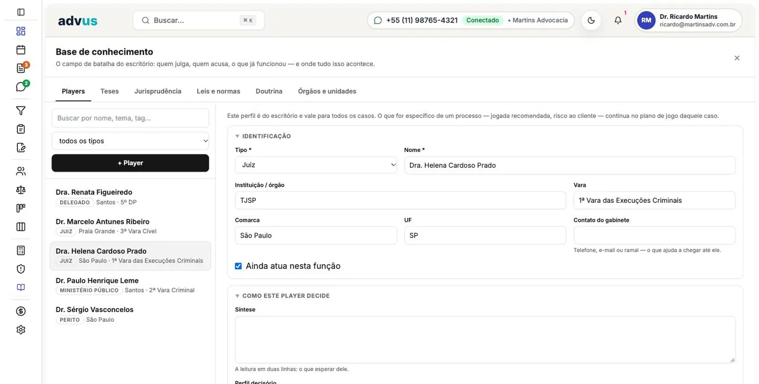Open the funnel filter icon in sidebar
Image resolution: width=759 pixels, height=384 pixels.
click(x=21, y=110)
